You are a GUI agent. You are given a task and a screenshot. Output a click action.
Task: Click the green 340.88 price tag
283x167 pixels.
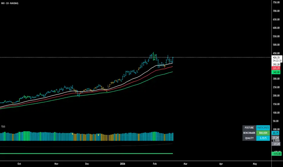276,72
